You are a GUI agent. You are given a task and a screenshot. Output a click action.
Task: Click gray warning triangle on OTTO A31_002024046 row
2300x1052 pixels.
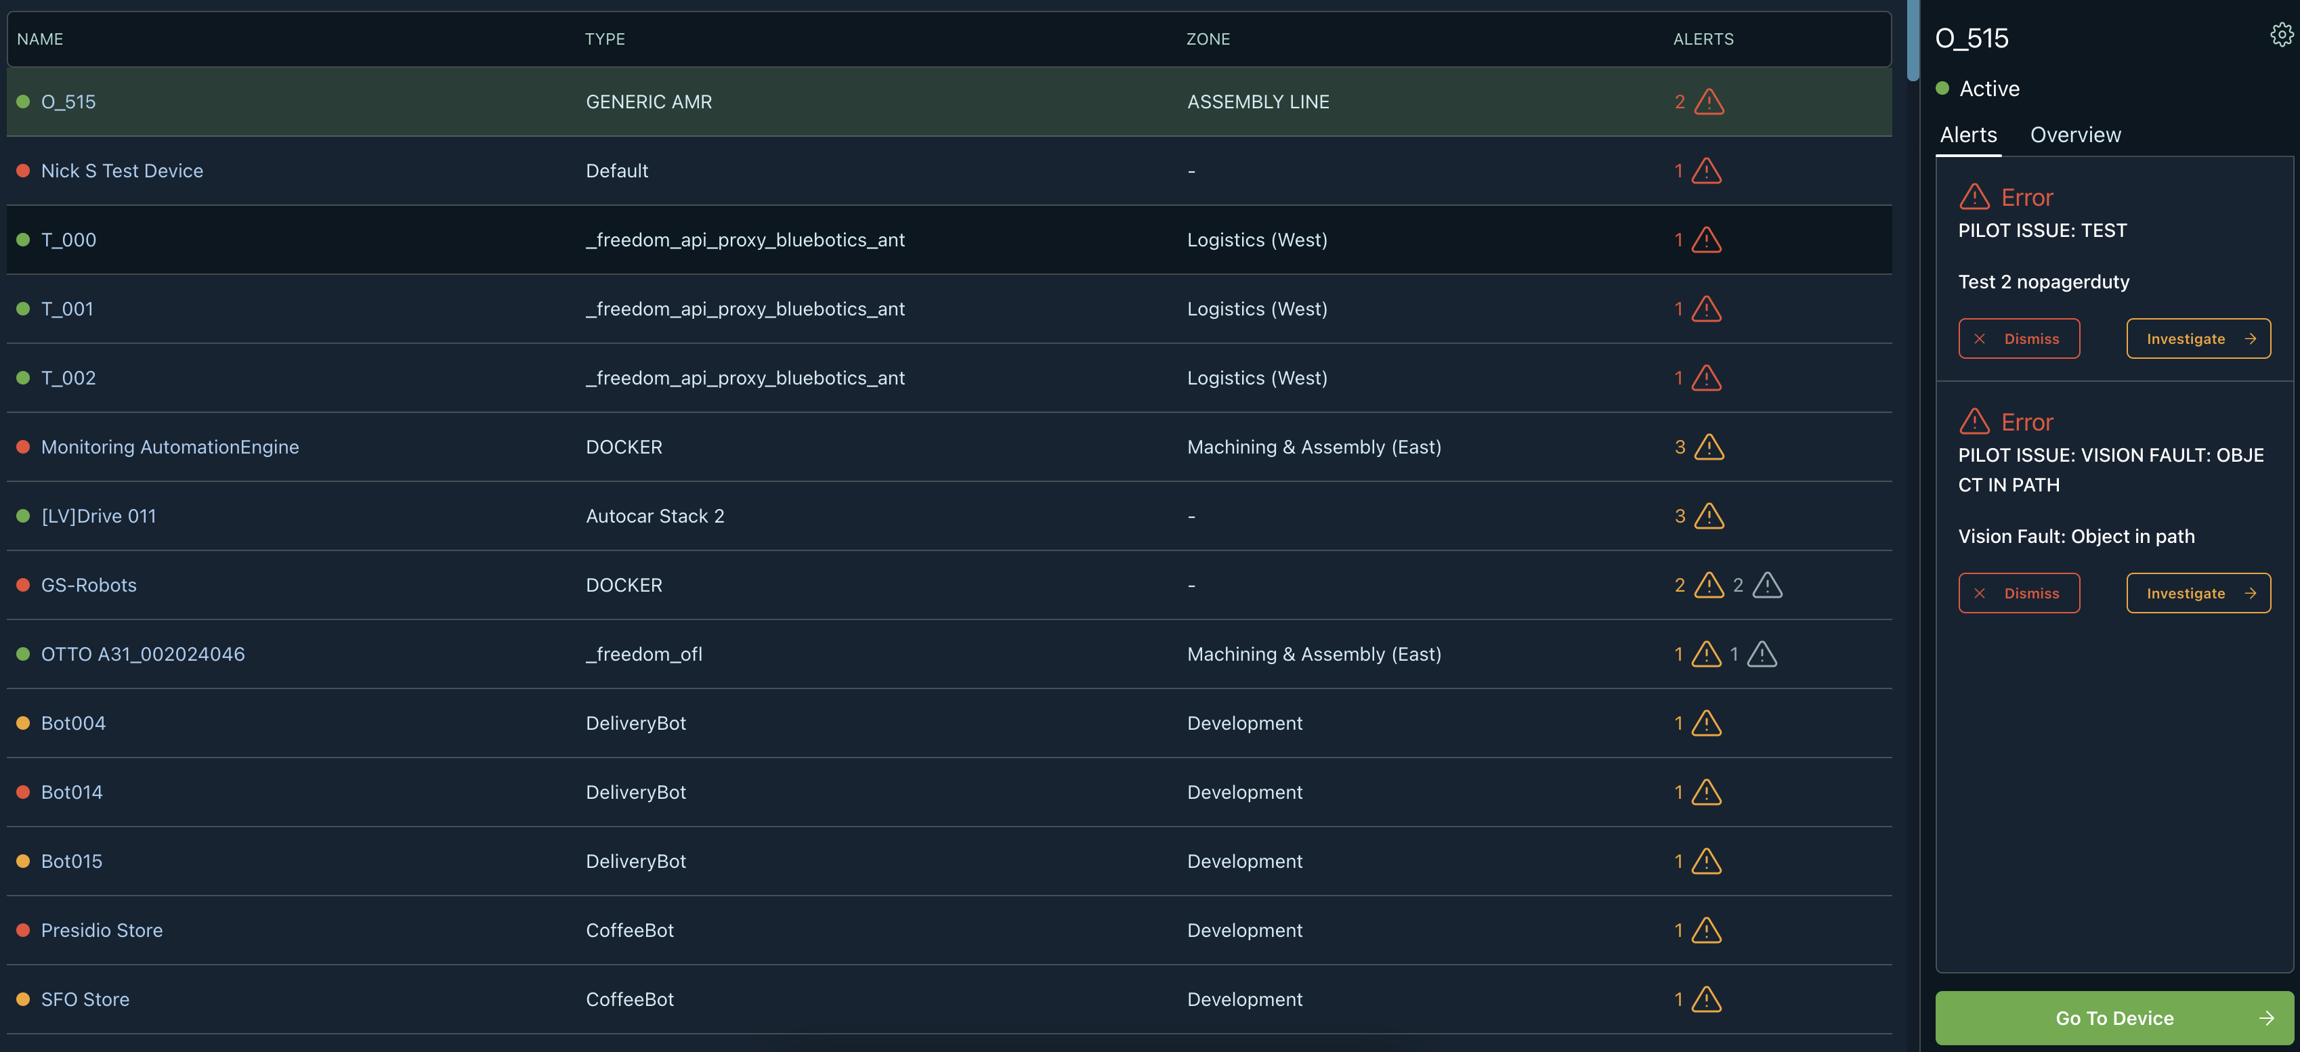pyautogui.click(x=1762, y=654)
